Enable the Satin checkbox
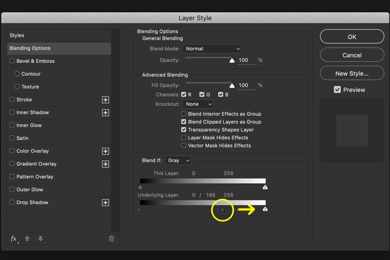Image resolution: width=390 pixels, height=260 pixels. [12, 138]
